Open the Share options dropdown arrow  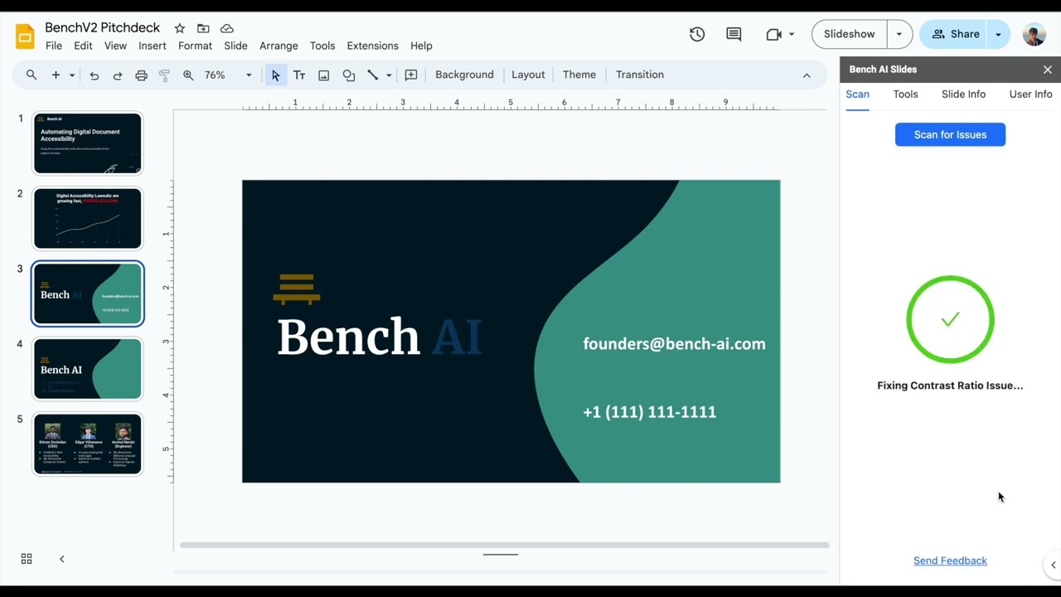(998, 34)
